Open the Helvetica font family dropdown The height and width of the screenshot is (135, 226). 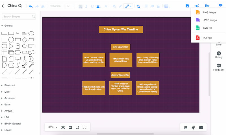(56, 6)
